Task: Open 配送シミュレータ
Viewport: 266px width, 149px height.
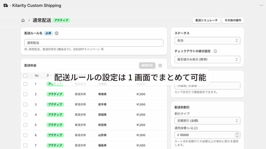Action: tap(207, 20)
